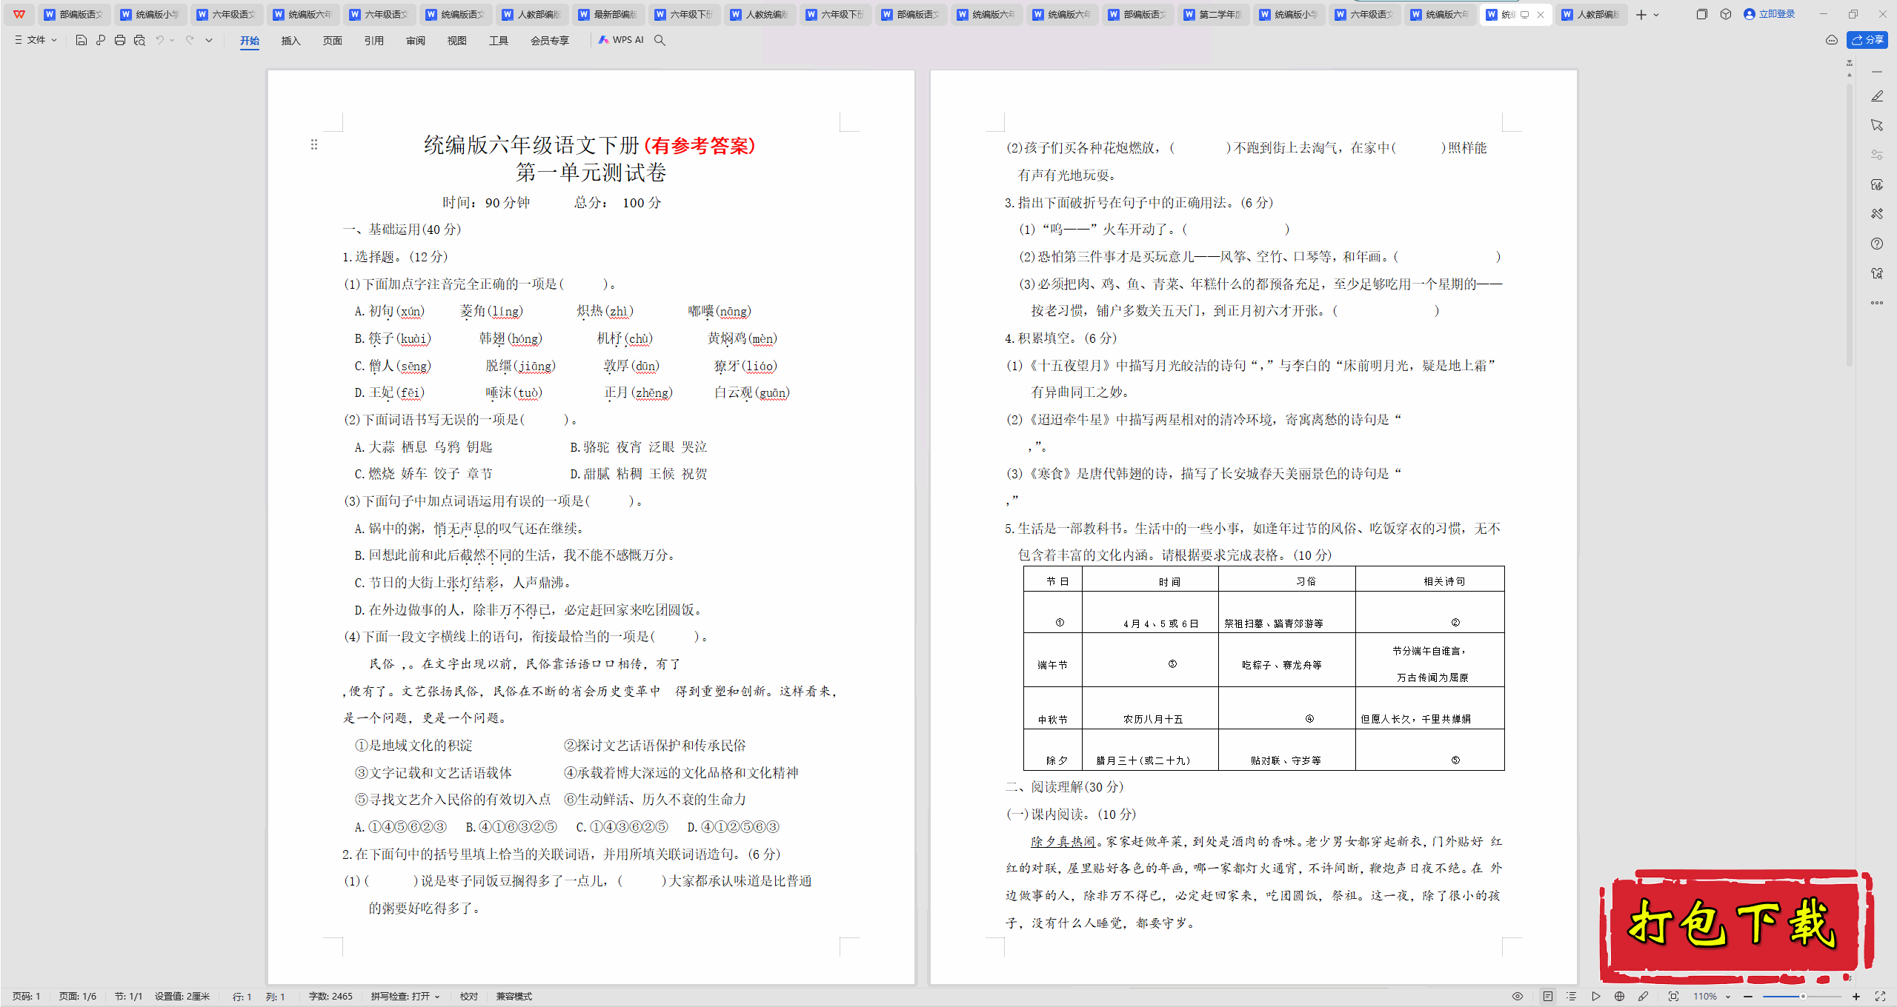Expand the 文件 menu dropdown arrow

(54, 40)
